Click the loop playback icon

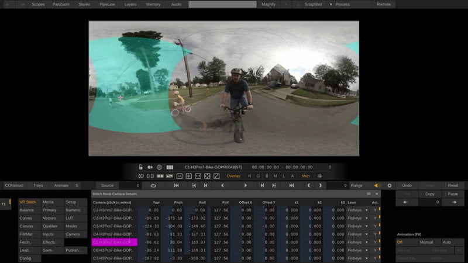[x=153, y=185]
